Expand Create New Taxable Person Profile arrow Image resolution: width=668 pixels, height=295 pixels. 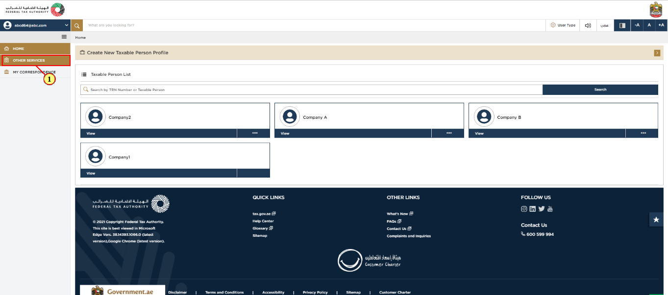[x=657, y=53]
